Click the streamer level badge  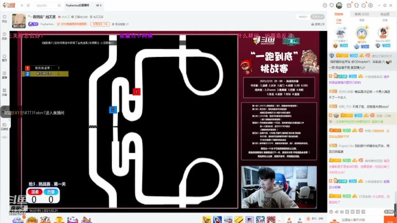33,24
